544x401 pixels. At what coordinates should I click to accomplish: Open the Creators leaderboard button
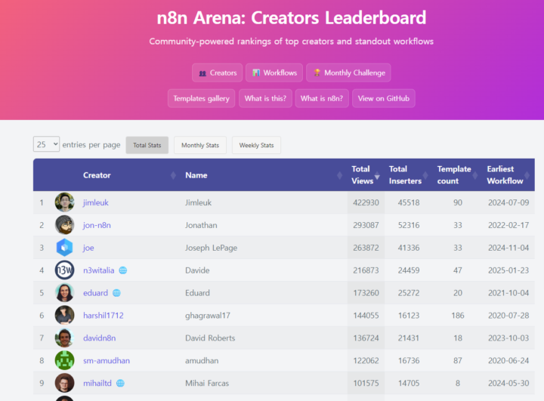tap(217, 72)
